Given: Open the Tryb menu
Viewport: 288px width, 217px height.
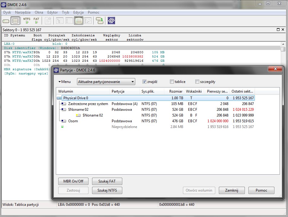Looking at the screenshot, I should (x=66, y=12).
